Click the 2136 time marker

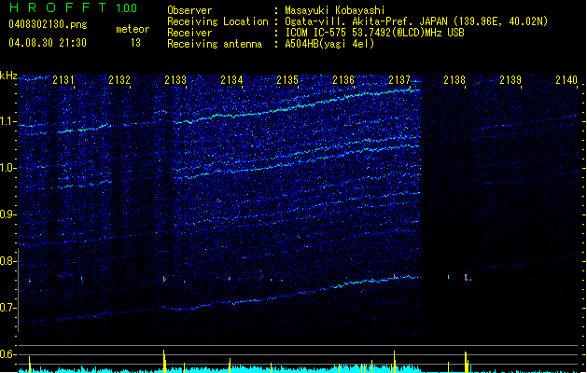[343, 80]
